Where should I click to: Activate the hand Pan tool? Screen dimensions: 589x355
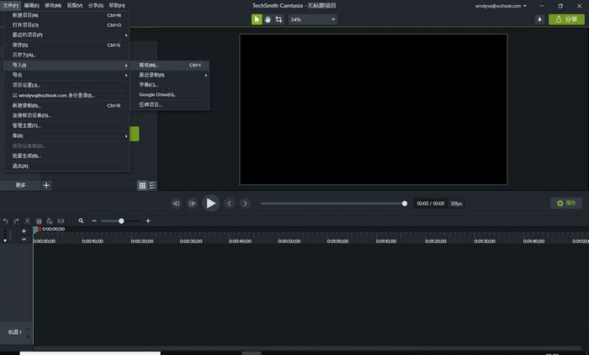268,19
